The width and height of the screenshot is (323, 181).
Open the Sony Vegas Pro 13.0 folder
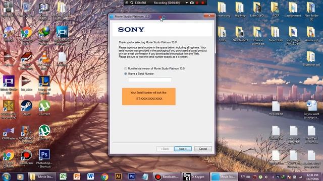293,36
